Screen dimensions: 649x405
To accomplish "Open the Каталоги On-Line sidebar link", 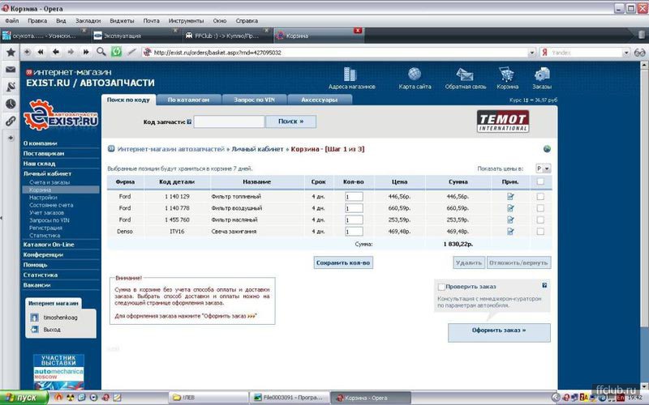I will (49, 245).
